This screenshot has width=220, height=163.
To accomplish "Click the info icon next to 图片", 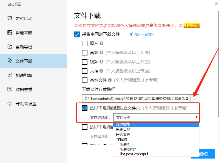I will 101,43.
